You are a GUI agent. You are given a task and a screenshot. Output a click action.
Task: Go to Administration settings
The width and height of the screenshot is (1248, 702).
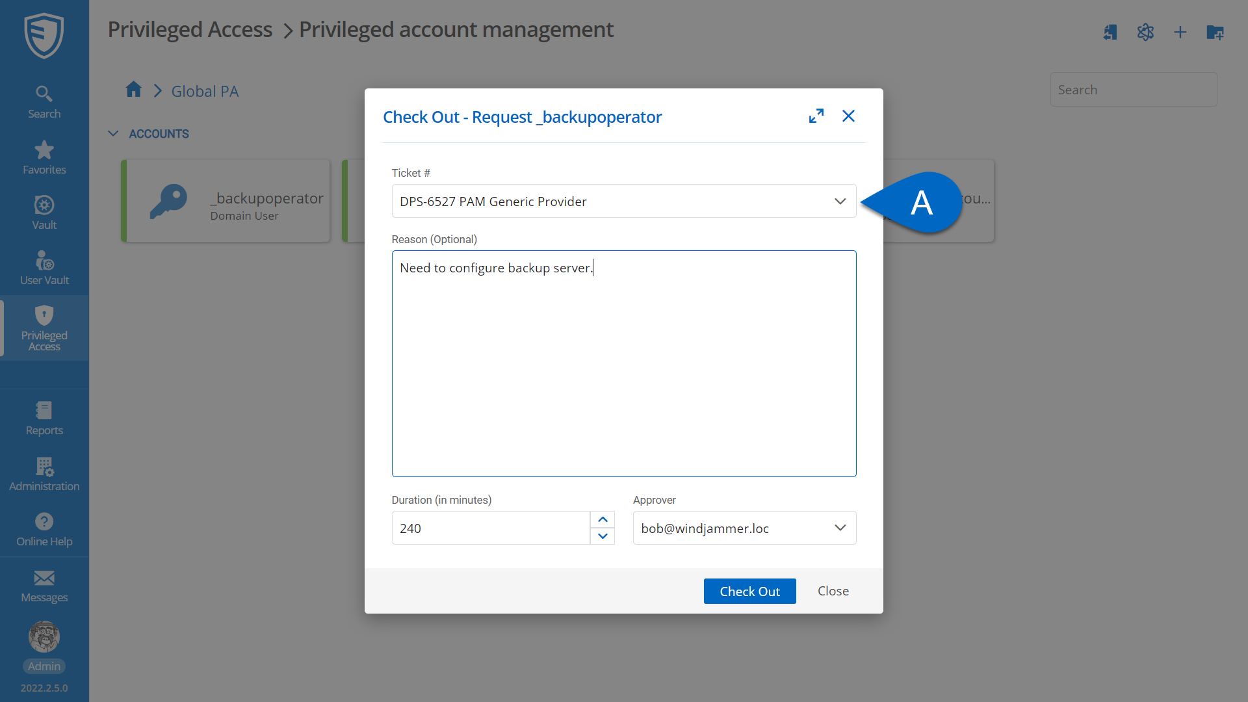click(44, 474)
